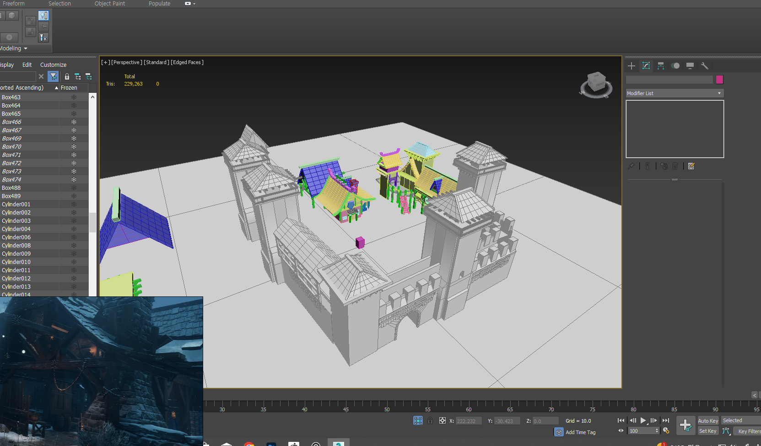This screenshot has height=446, width=761.
Task: Switch to the Selection ribbon tab
Action: pyautogui.click(x=59, y=4)
